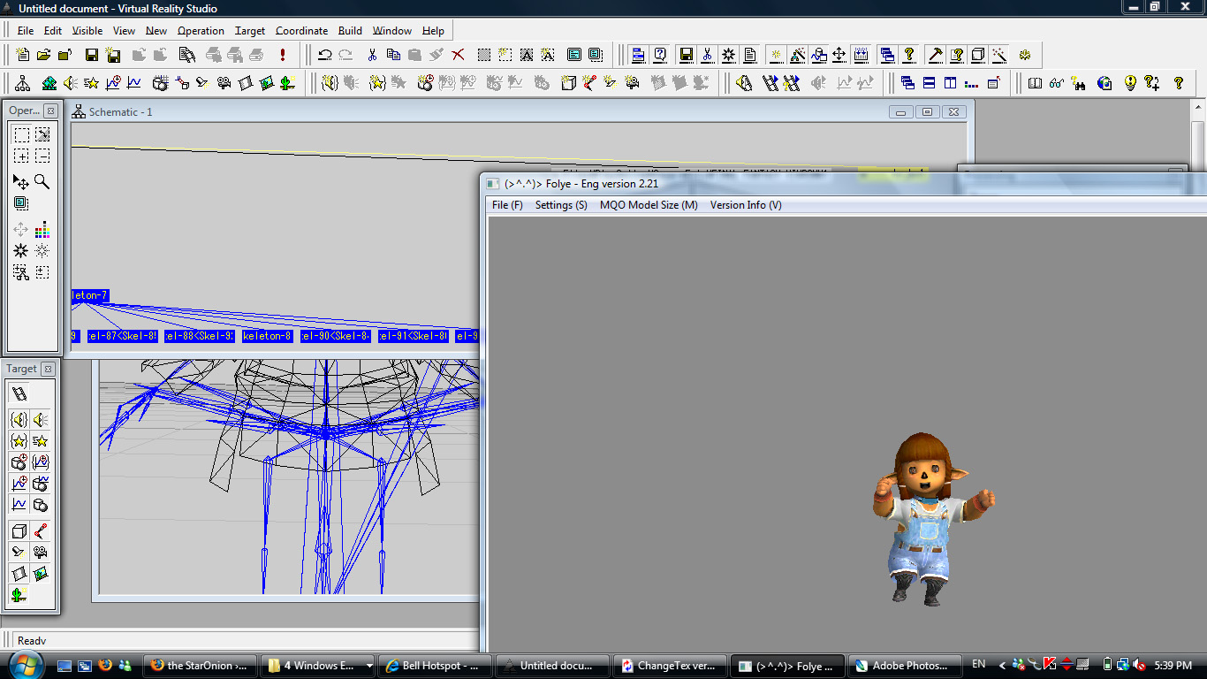The height and width of the screenshot is (679, 1207).
Task: Open the Coordinate menu
Action: click(x=301, y=30)
